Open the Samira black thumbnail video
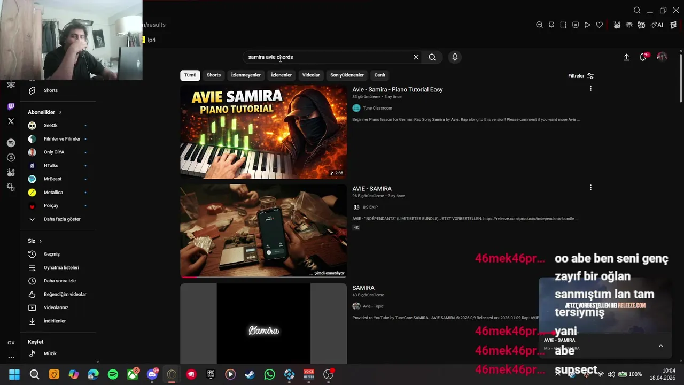This screenshot has height=385, width=684. pyautogui.click(x=263, y=324)
